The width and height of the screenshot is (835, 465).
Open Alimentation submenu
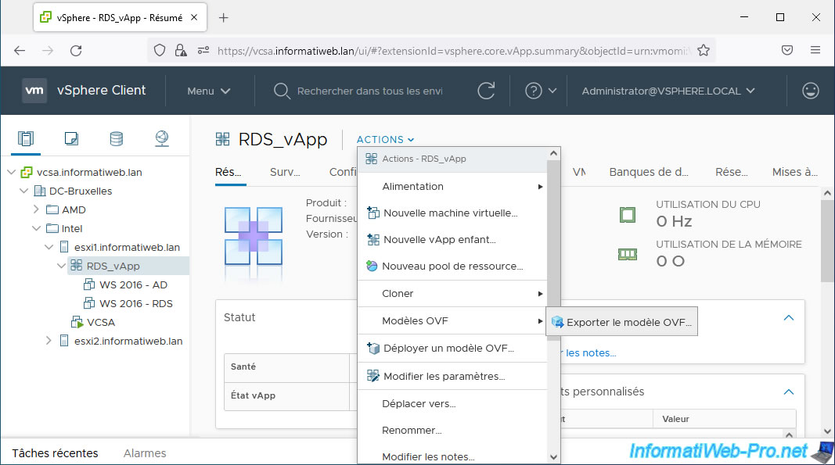click(x=452, y=186)
